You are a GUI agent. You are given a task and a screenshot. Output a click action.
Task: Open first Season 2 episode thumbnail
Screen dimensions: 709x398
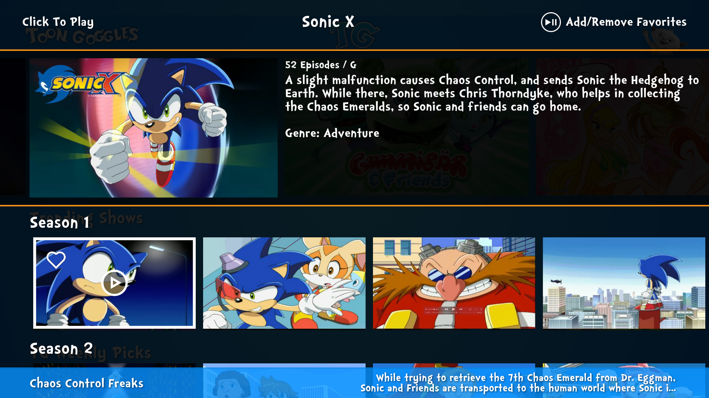coord(114,366)
